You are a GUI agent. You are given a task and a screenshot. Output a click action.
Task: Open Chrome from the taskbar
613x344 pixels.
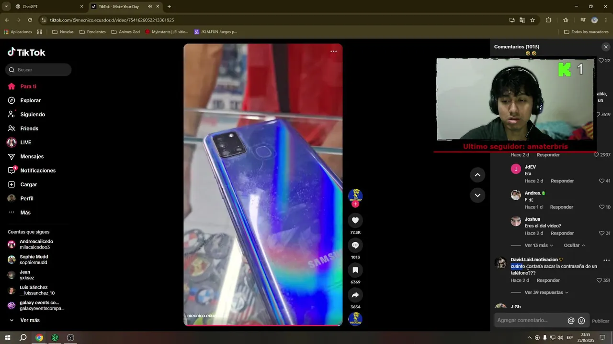(x=39, y=338)
